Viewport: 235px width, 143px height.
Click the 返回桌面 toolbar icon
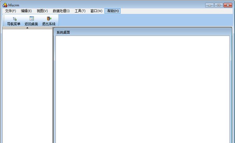point(31,21)
